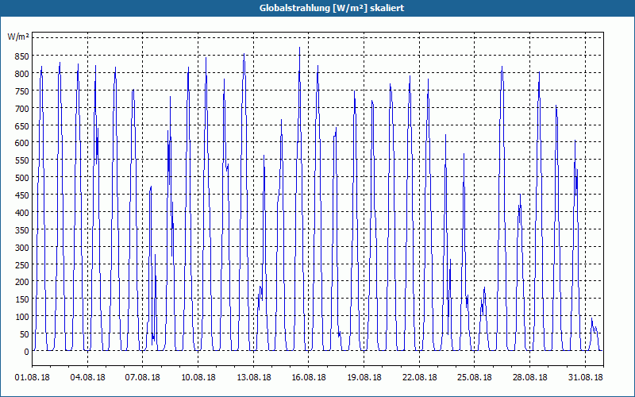Select the y-axis value '700'
This screenshot has width=635, height=397.
(22, 109)
